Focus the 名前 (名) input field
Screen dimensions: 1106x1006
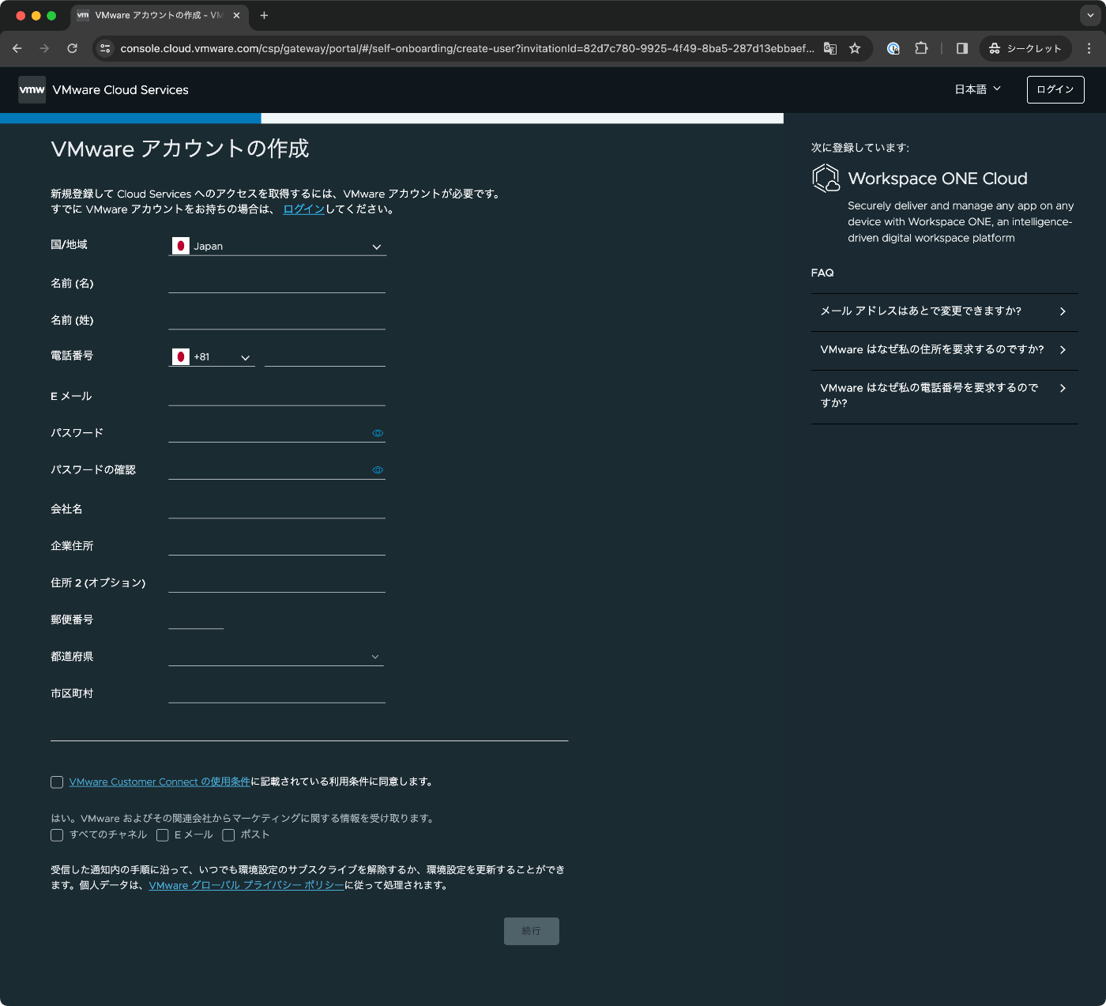click(277, 283)
